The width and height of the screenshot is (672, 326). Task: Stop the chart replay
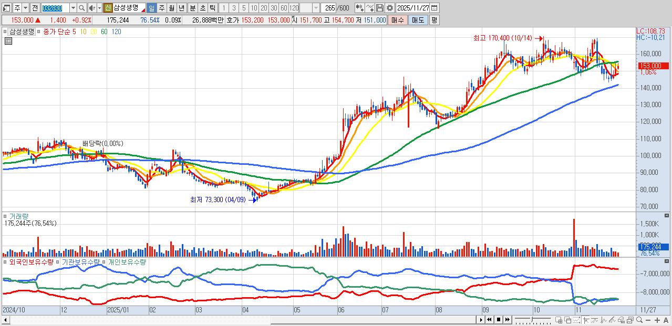tap(499, 320)
